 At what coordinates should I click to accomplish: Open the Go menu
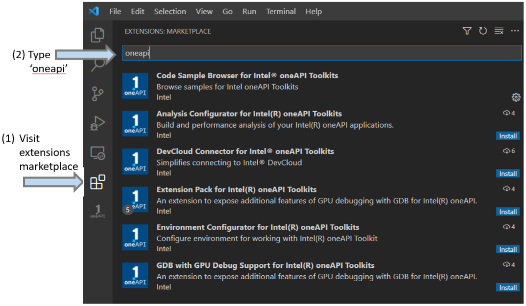click(228, 12)
